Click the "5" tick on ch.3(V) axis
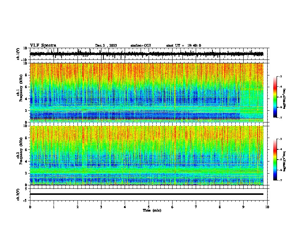 coord(27,189)
